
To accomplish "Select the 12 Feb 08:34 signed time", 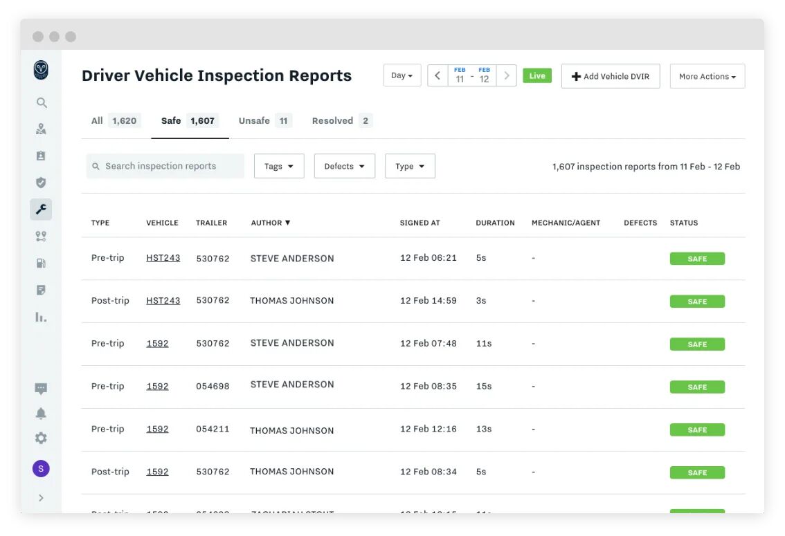I will pos(428,472).
